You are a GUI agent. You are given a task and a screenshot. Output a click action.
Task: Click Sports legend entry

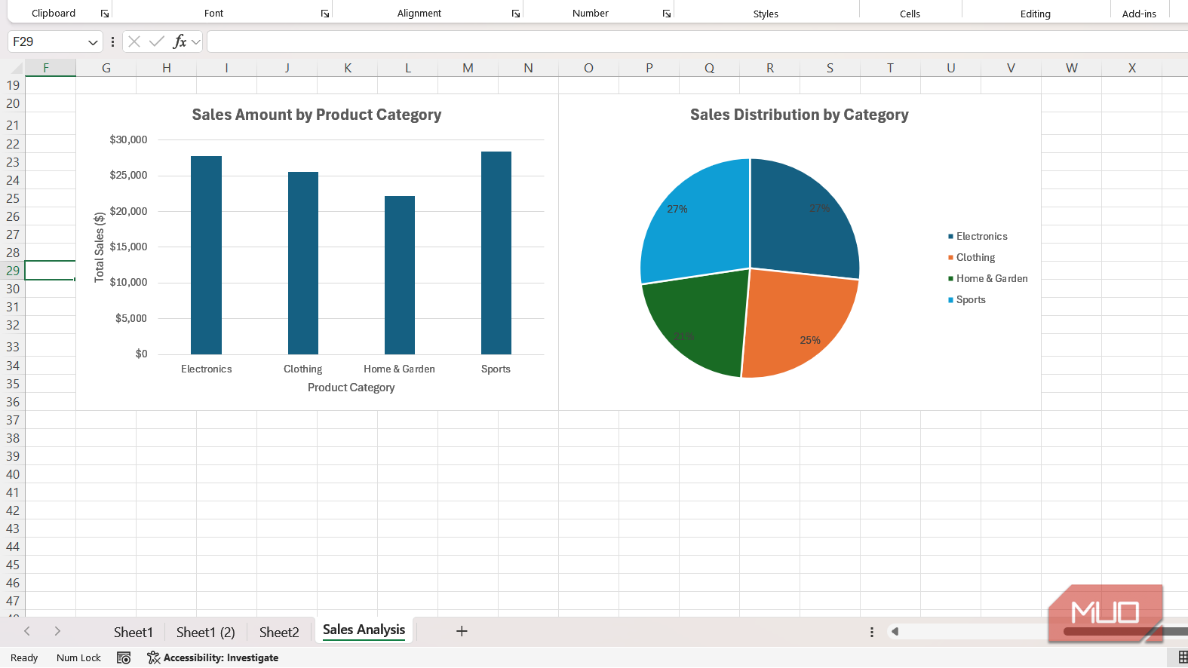(967, 299)
